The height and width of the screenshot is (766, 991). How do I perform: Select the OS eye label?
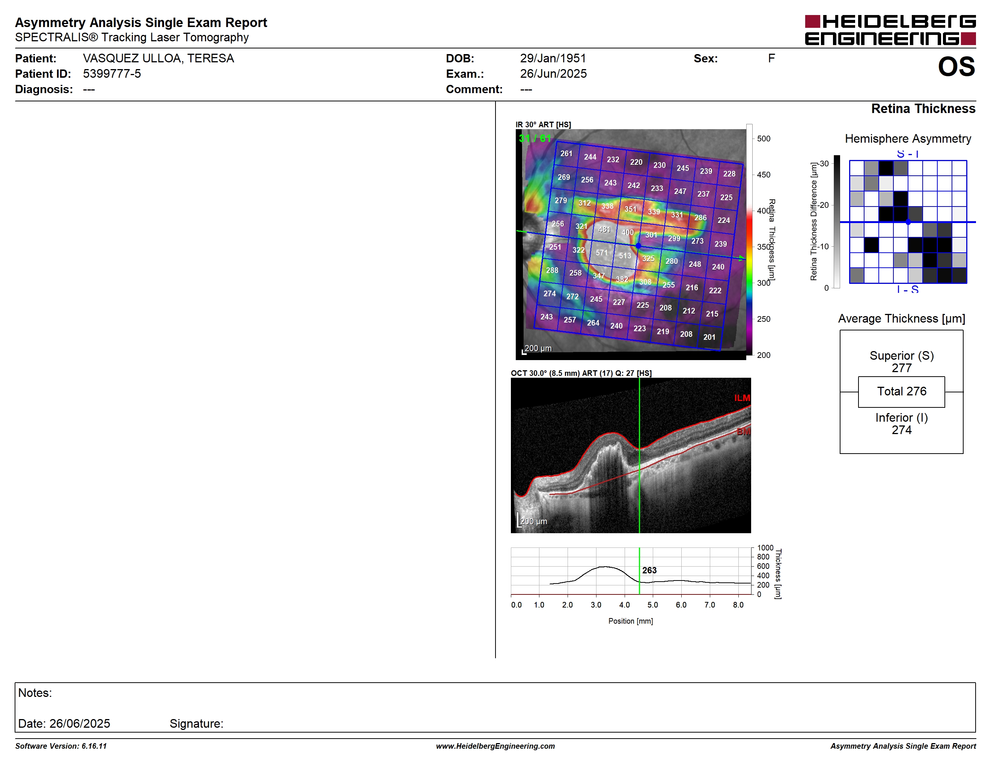[956, 67]
